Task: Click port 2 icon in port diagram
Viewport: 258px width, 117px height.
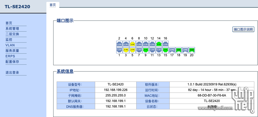Action: point(119,44)
